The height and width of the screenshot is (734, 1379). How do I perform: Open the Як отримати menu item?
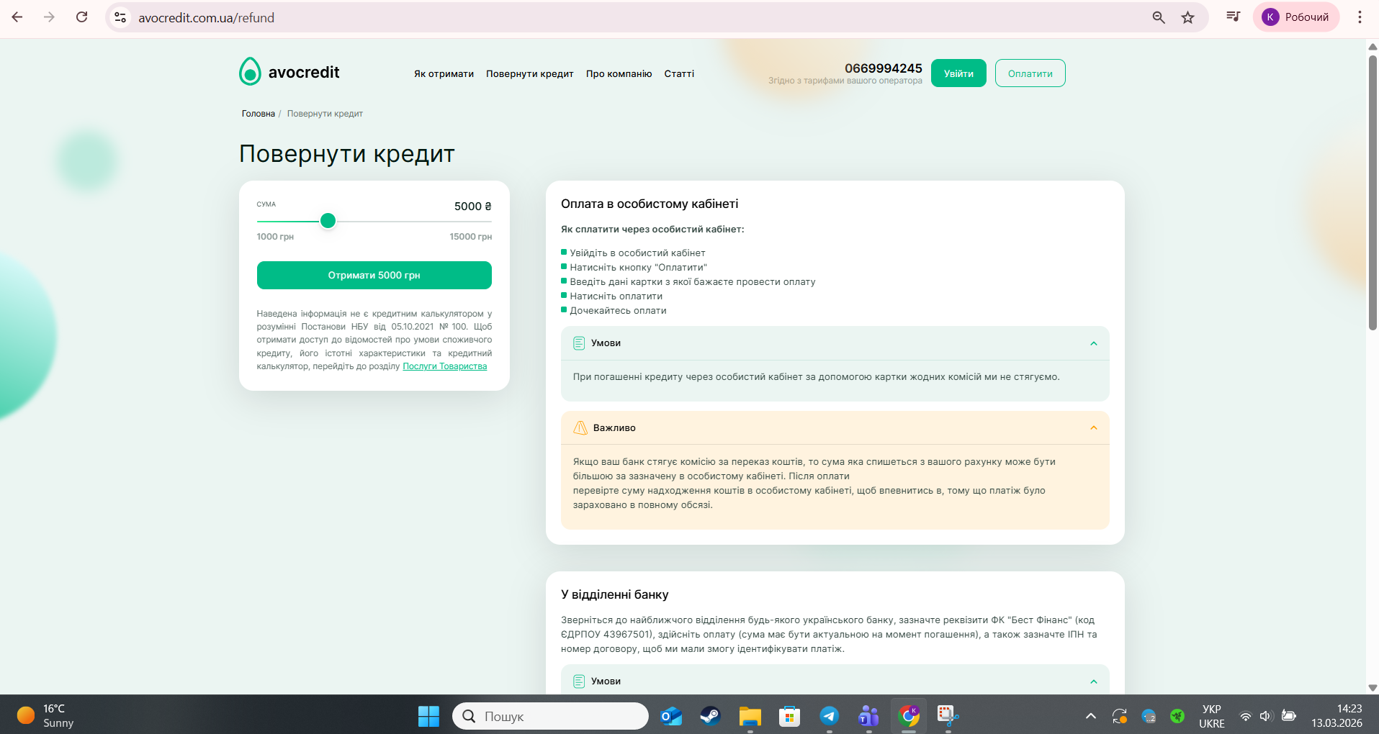(x=444, y=73)
